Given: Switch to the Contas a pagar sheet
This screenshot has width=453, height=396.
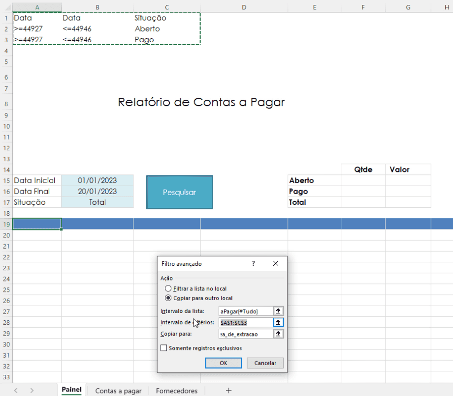Looking at the screenshot, I should pyautogui.click(x=118, y=391).
